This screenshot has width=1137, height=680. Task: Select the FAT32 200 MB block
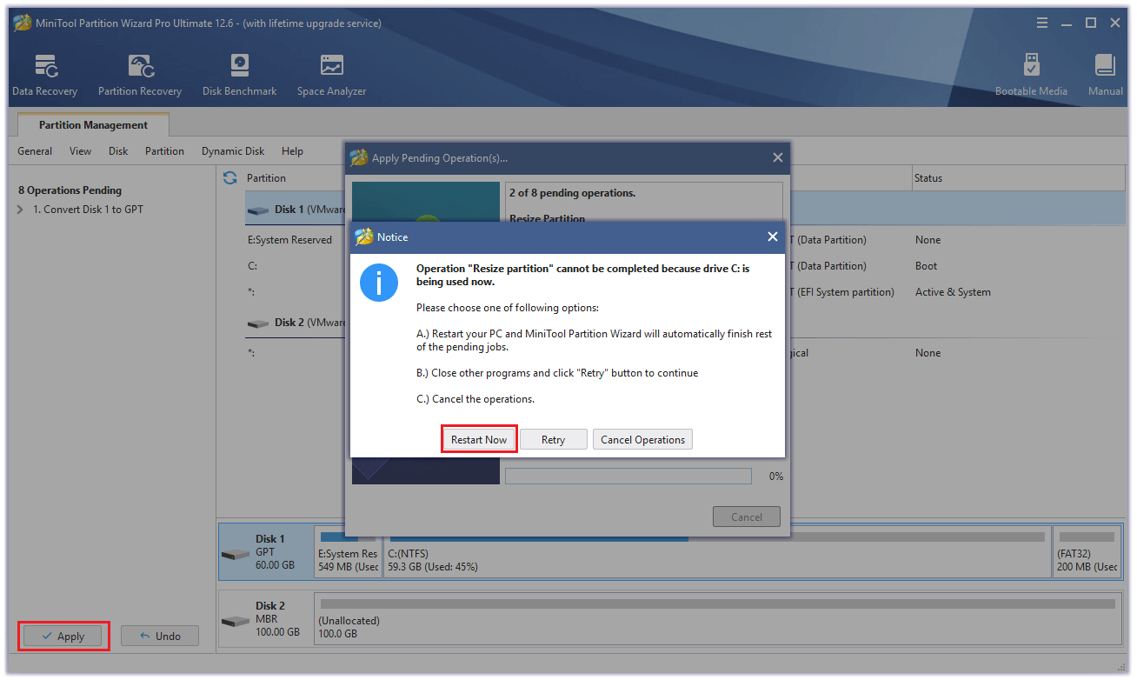pos(1087,551)
